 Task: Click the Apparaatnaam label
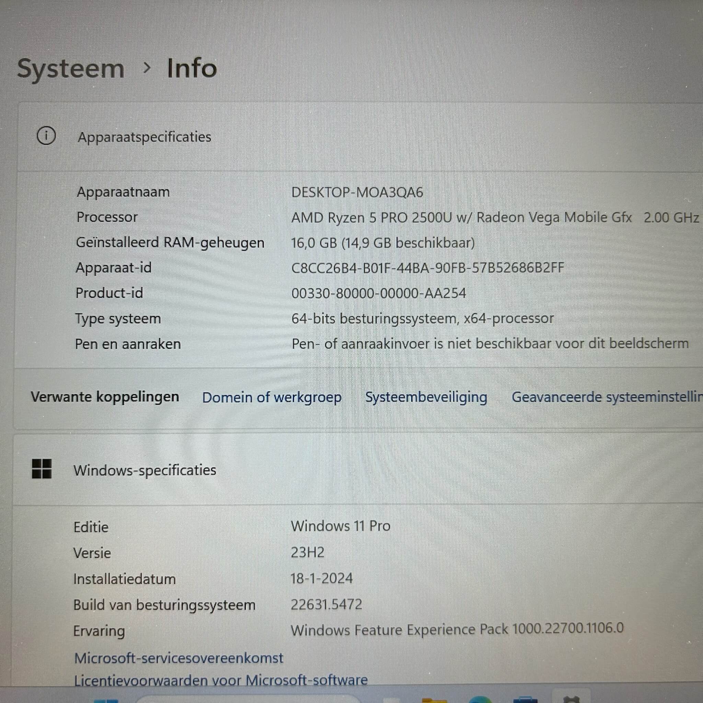point(123,192)
